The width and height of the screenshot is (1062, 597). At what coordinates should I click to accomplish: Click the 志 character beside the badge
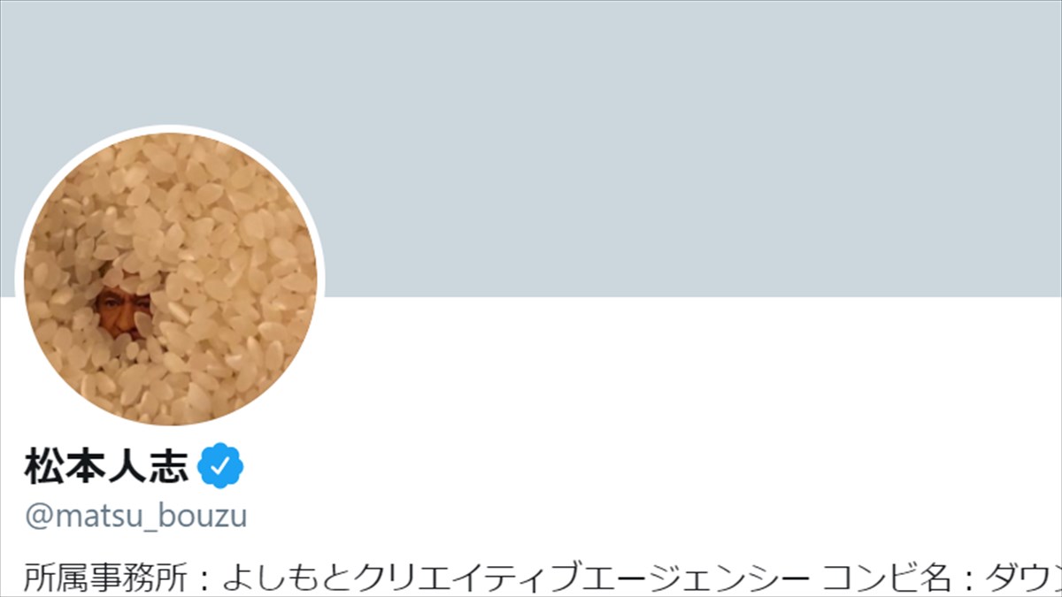(170, 466)
